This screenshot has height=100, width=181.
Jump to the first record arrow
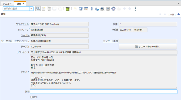(160, 14)
